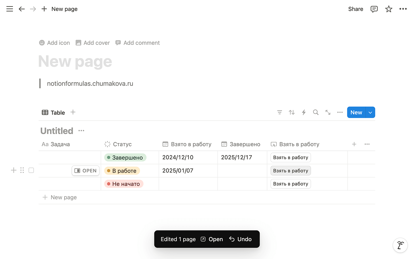The height and width of the screenshot is (259, 414).
Task: Click Add cover above the title
Action: (93, 43)
